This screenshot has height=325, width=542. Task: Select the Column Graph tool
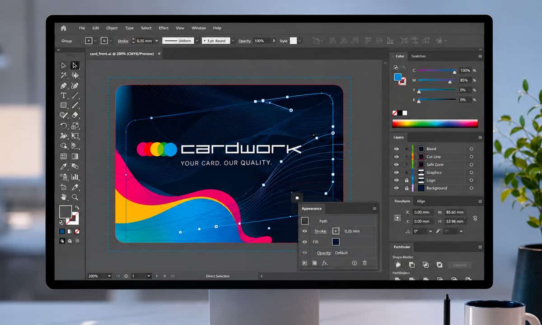(x=75, y=177)
